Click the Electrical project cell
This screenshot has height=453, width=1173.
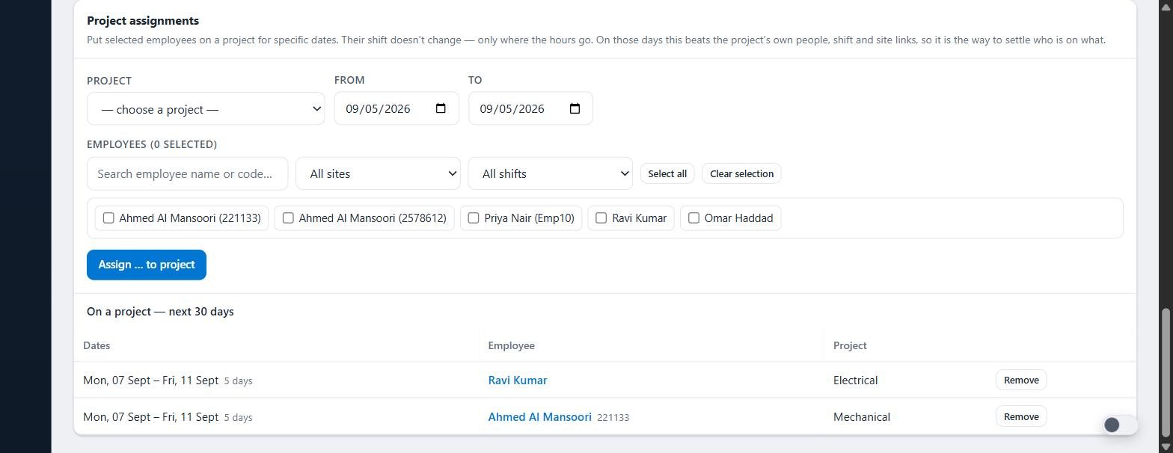click(855, 380)
